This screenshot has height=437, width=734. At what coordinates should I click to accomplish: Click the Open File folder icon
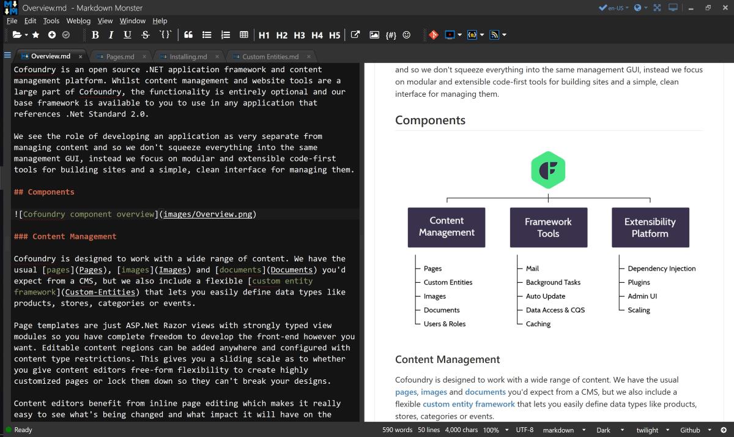(x=17, y=35)
